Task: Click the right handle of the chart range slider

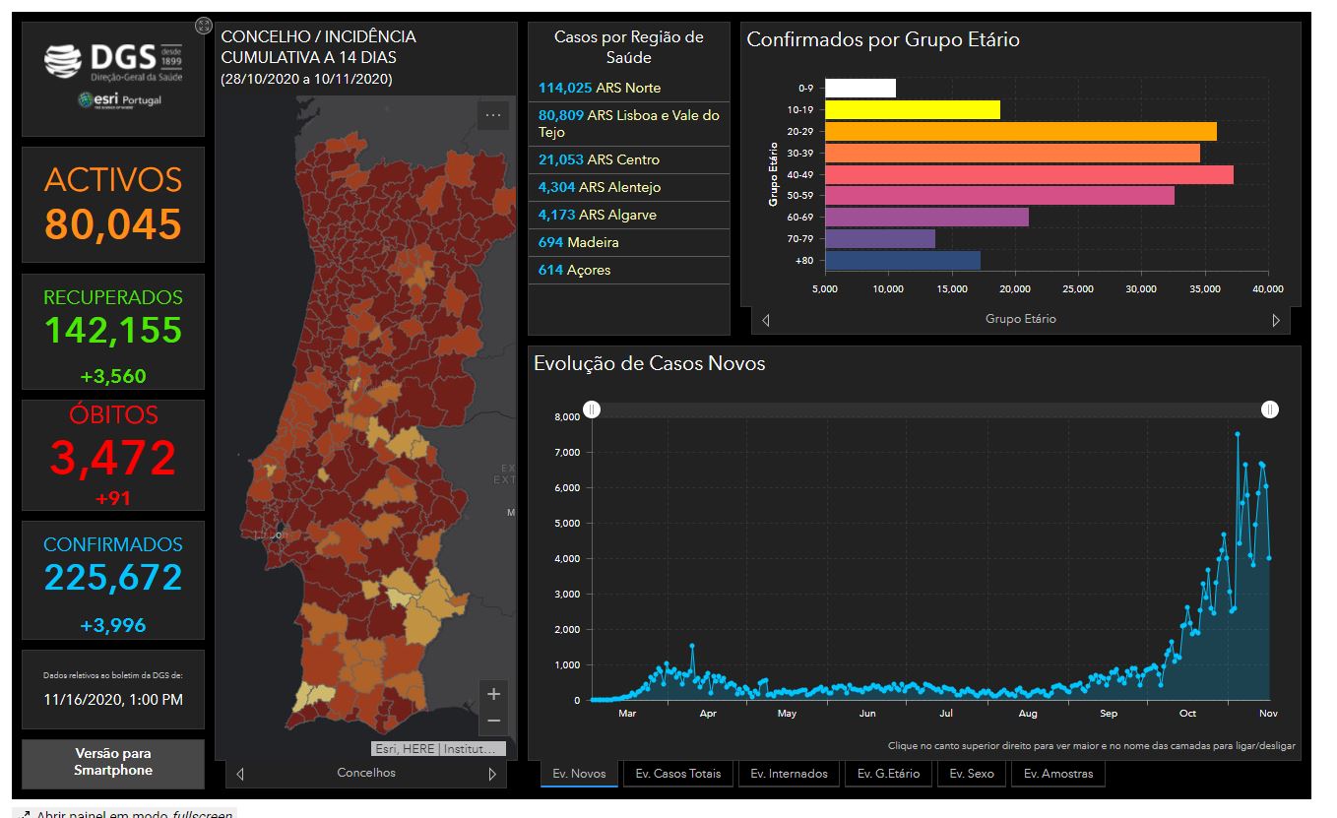Action: [x=1270, y=409]
